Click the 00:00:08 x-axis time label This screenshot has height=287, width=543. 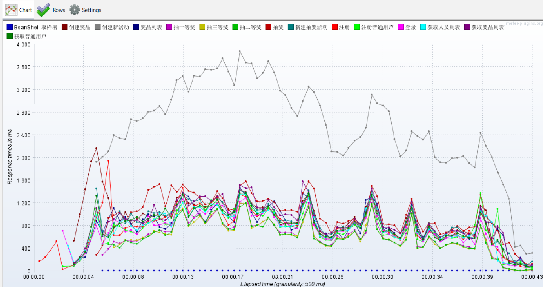coord(133,277)
